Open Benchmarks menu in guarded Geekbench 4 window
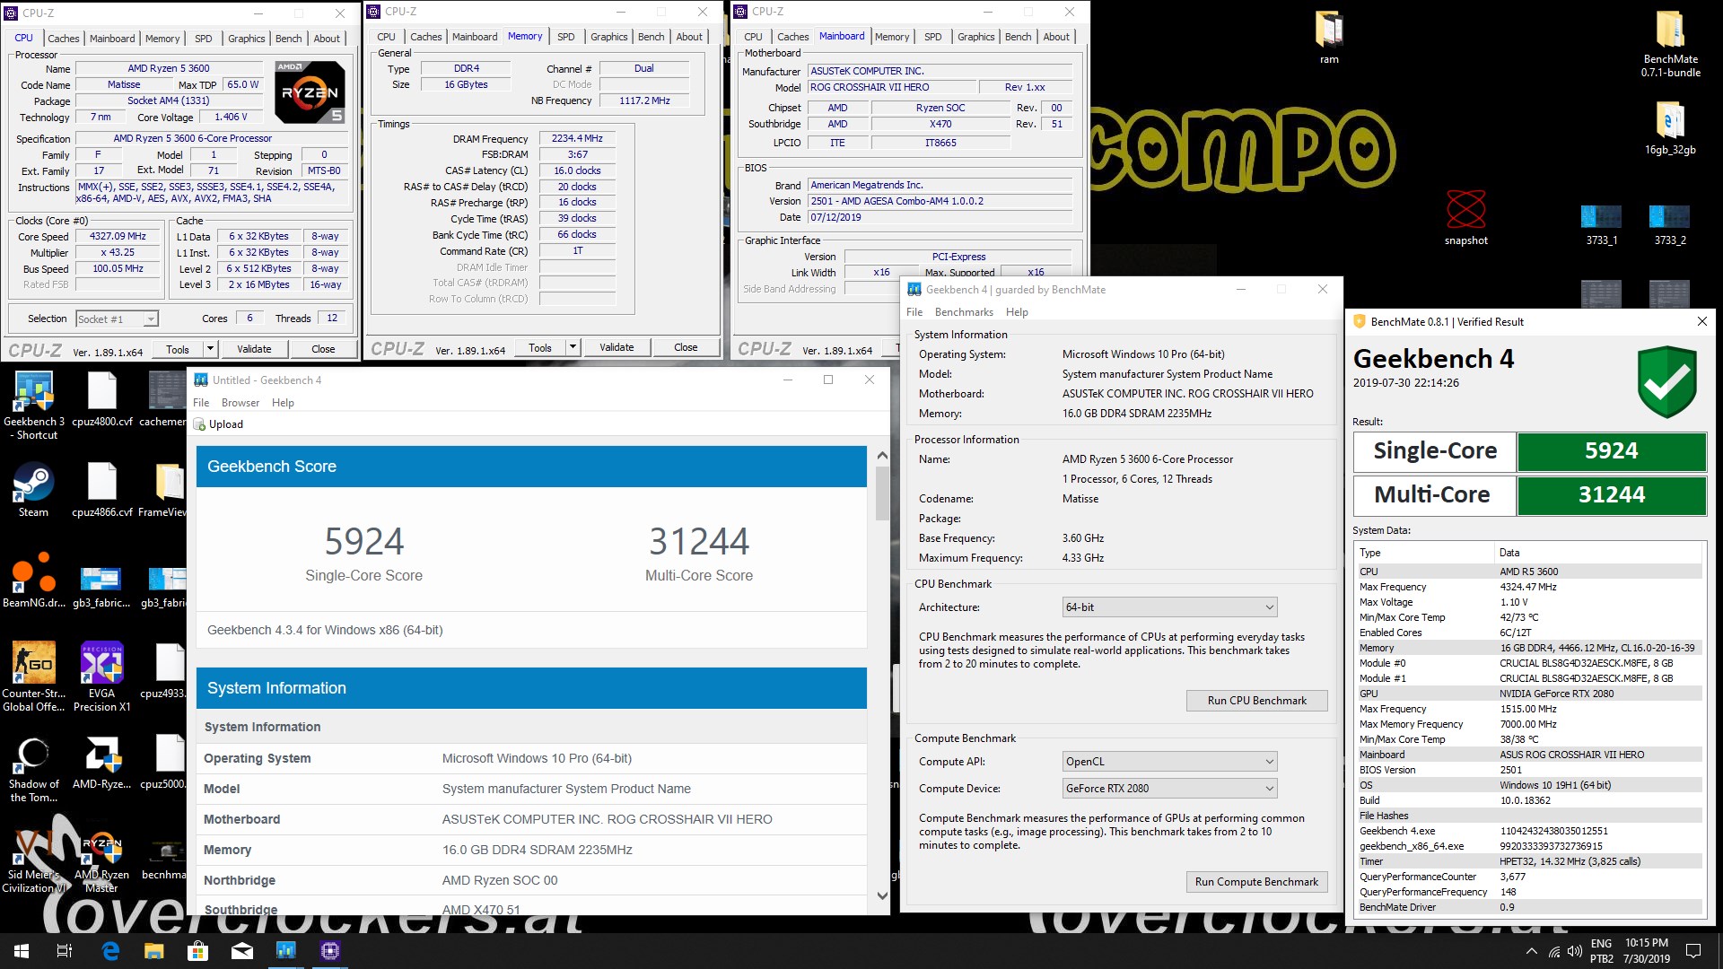The height and width of the screenshot is (969, 1723). (x=964, y=312)
